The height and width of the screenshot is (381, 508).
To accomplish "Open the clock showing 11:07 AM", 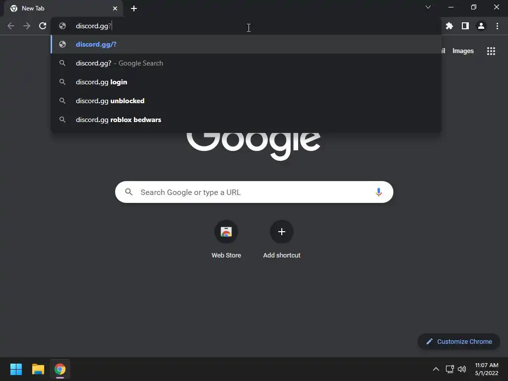I will click(x=487, y=369).
